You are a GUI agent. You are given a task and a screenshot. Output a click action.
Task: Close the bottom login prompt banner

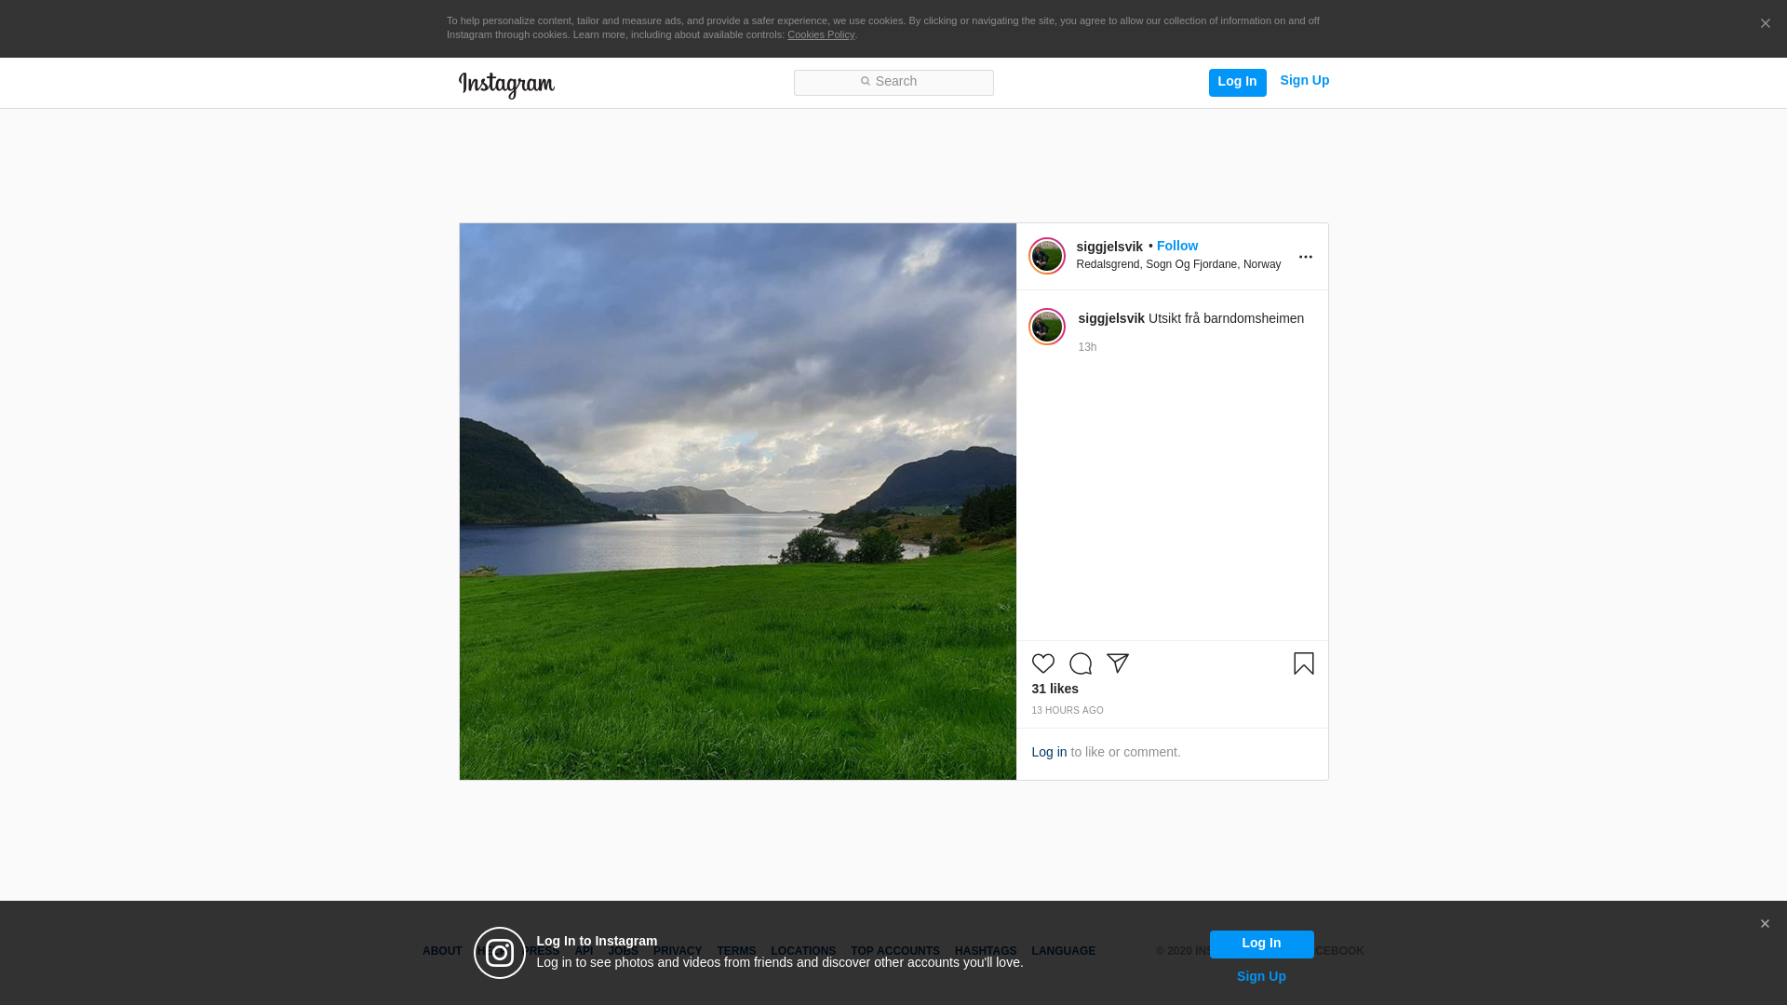click(x=1764, y=924)
